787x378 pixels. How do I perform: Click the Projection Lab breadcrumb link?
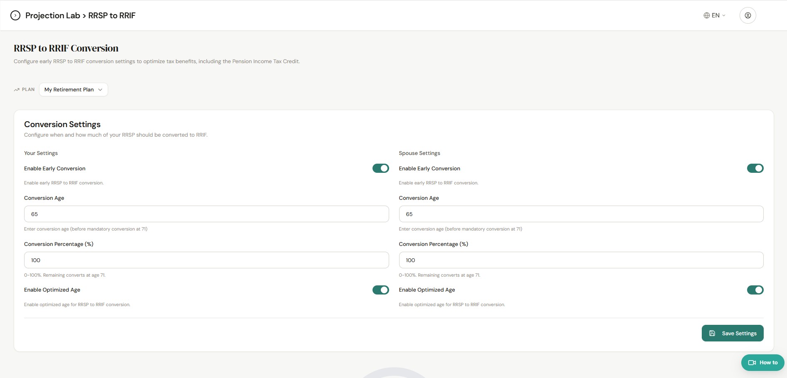52,15
